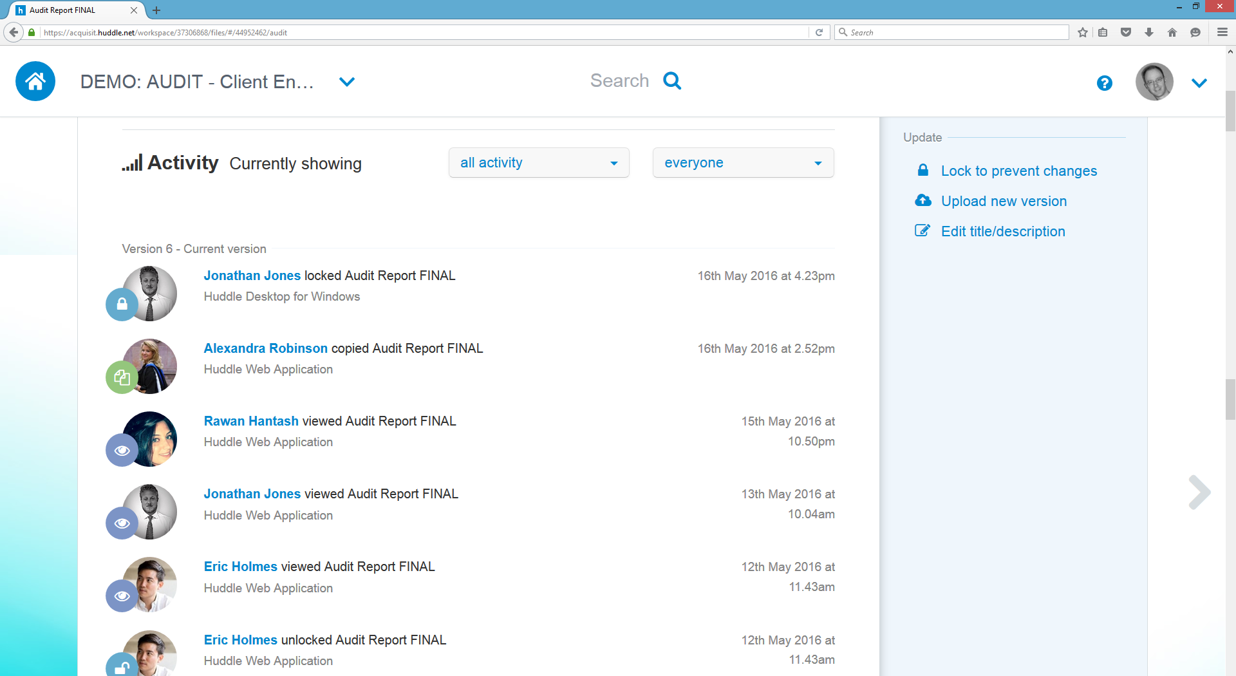Click the next arrow on right edge
Screen dimensions: 1236x676
tap(1199, 492)
